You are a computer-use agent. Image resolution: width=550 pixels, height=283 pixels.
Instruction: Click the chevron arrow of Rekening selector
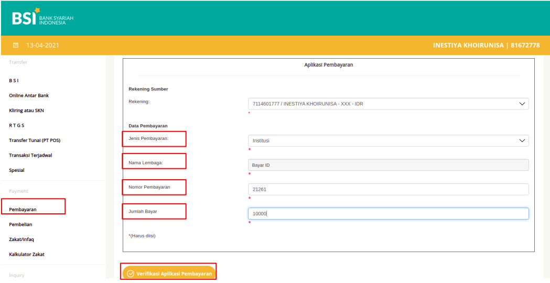522,104
